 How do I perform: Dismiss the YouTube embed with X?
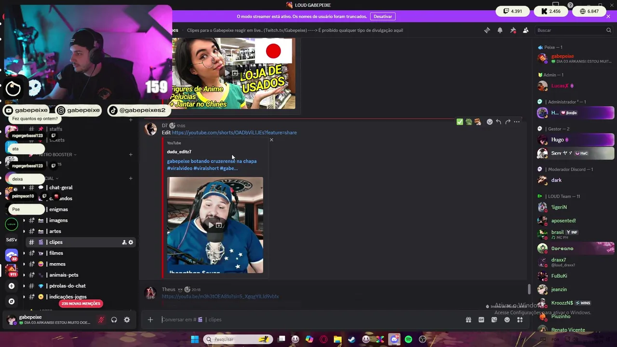(271, 140)
